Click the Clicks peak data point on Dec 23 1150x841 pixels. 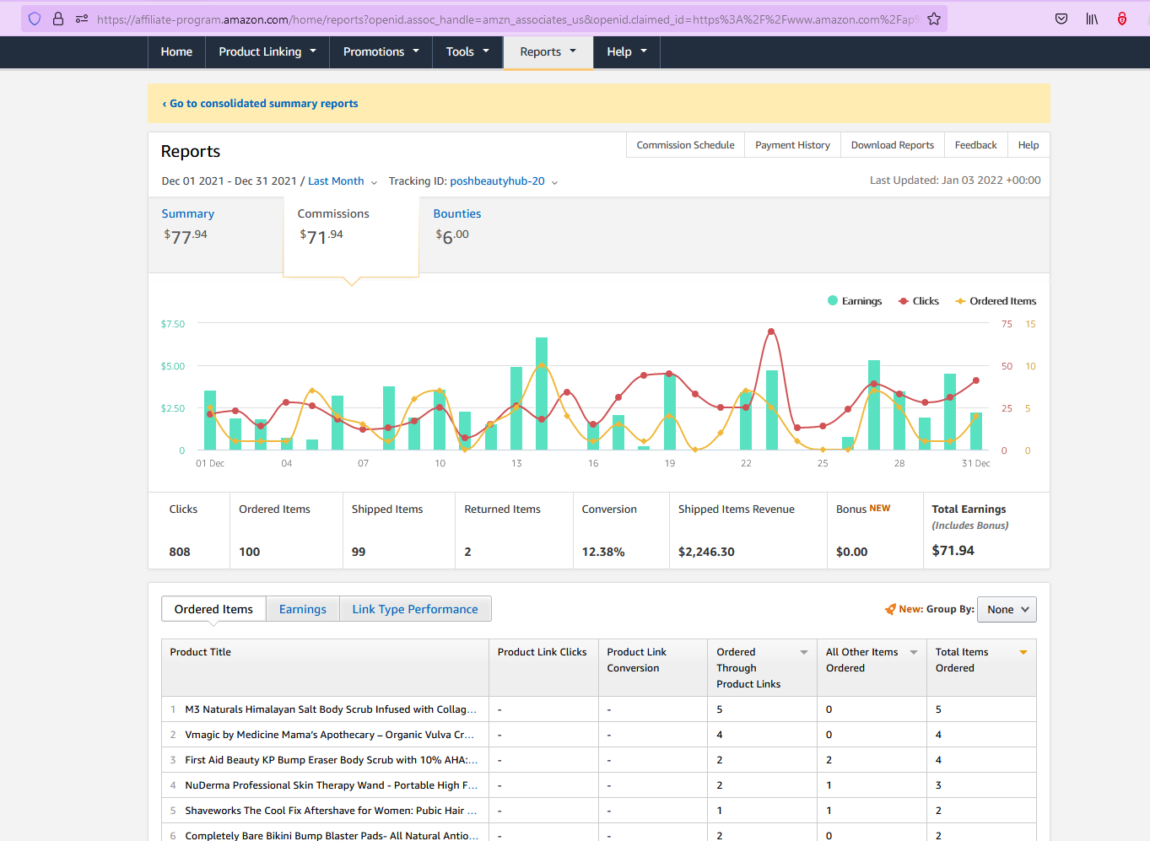[771, 332]
